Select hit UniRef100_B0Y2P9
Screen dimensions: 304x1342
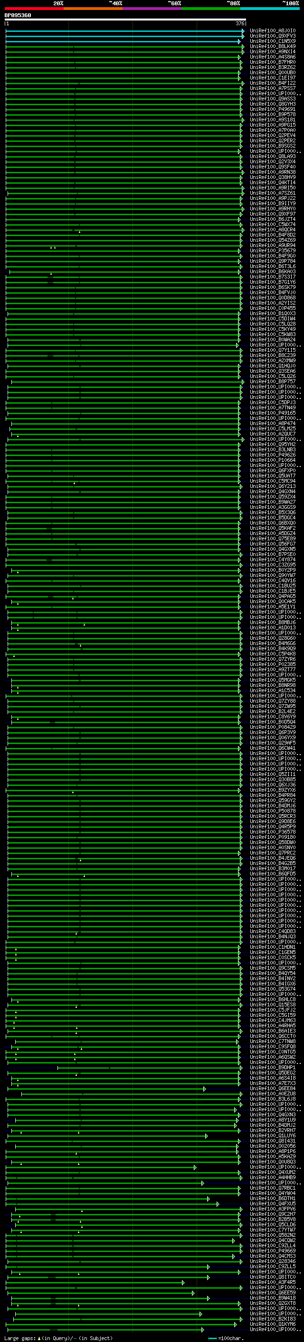pos(272,570)
